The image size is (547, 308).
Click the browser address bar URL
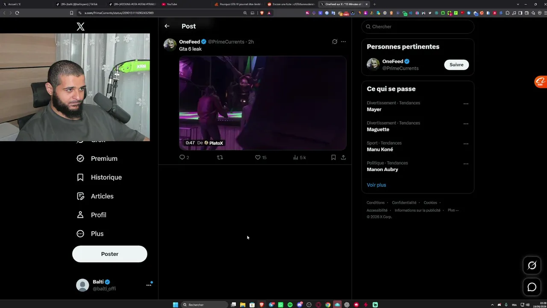point(119,13)
